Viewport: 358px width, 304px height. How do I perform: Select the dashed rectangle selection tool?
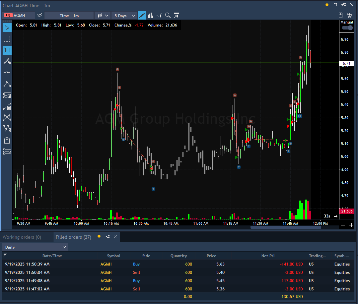[7, 39]
